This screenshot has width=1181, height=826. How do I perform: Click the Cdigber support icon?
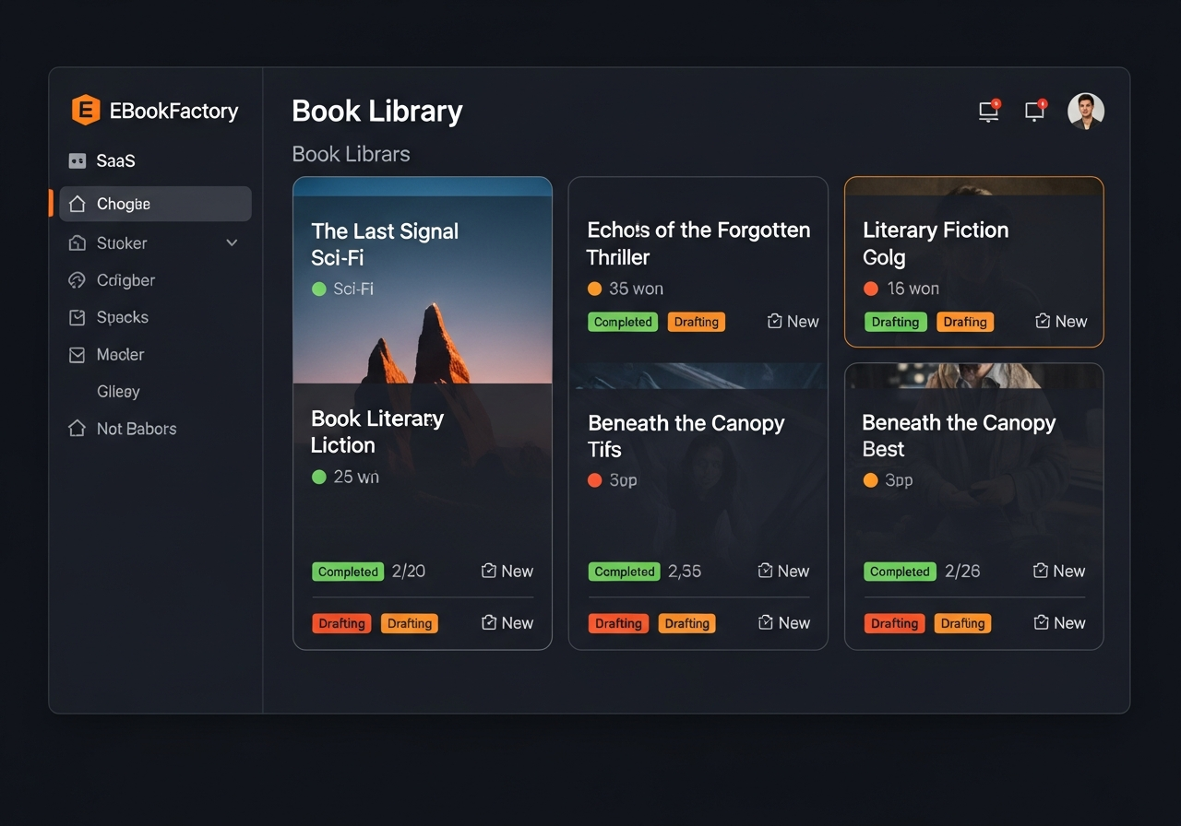(x=78, y=280)
